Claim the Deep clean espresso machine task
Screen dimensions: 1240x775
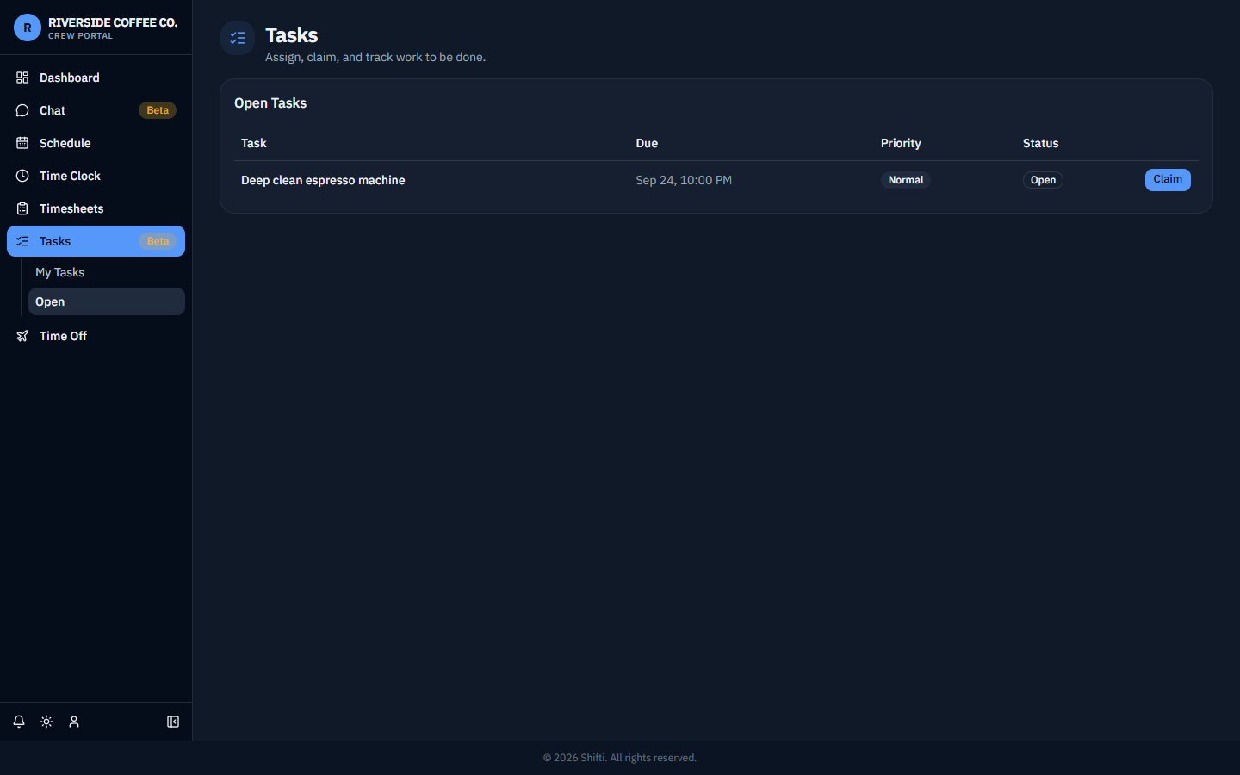point(1168,179)
